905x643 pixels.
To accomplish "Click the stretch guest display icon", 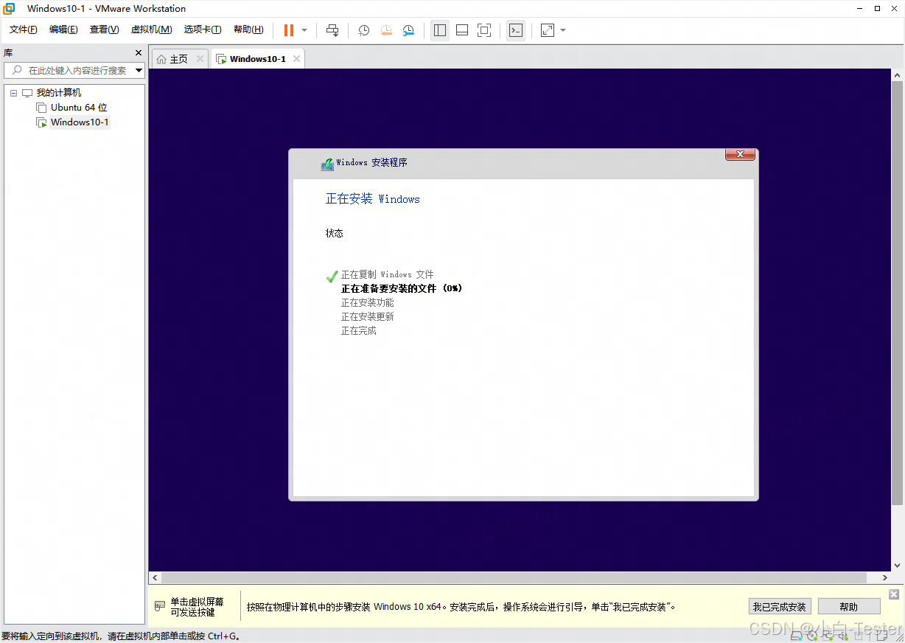I will 548,30.
